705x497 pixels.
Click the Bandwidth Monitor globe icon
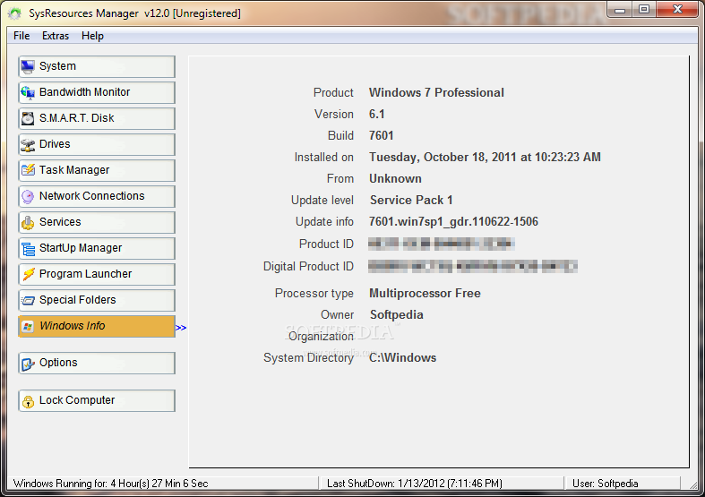(28, 93)
